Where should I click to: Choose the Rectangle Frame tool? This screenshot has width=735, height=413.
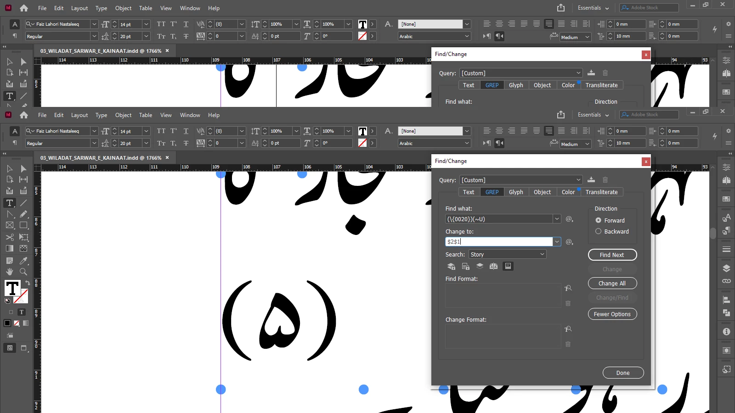(10, 225)
